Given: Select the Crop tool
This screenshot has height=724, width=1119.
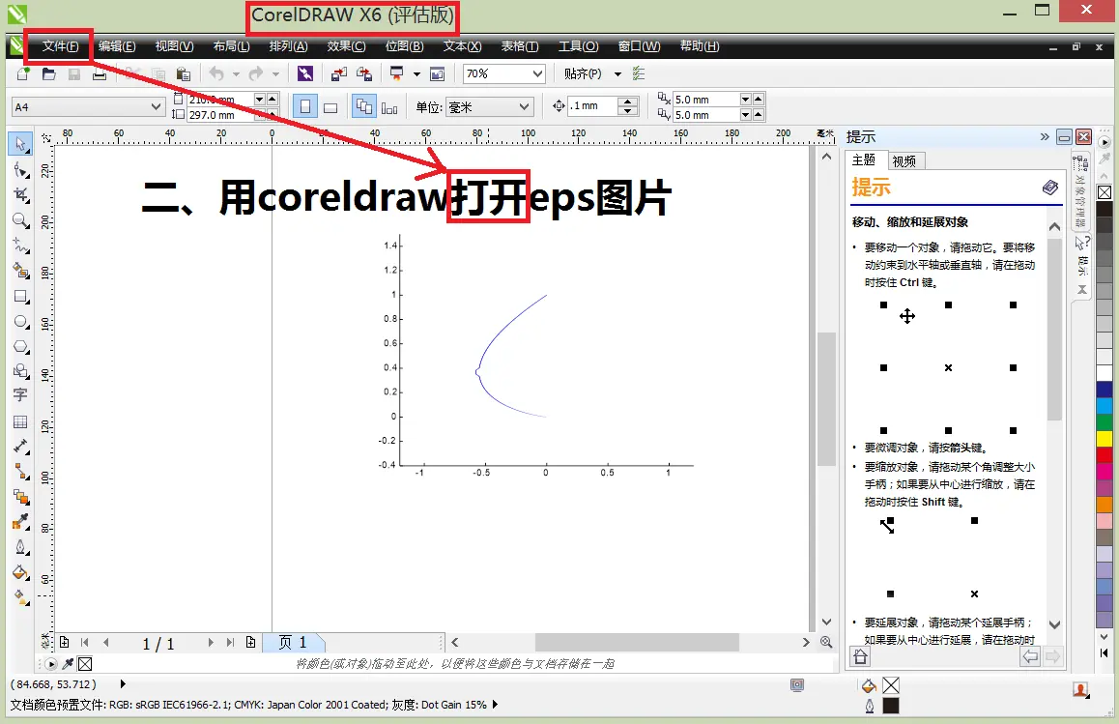Looking at the screenshot, I should [x=20, y=195].
